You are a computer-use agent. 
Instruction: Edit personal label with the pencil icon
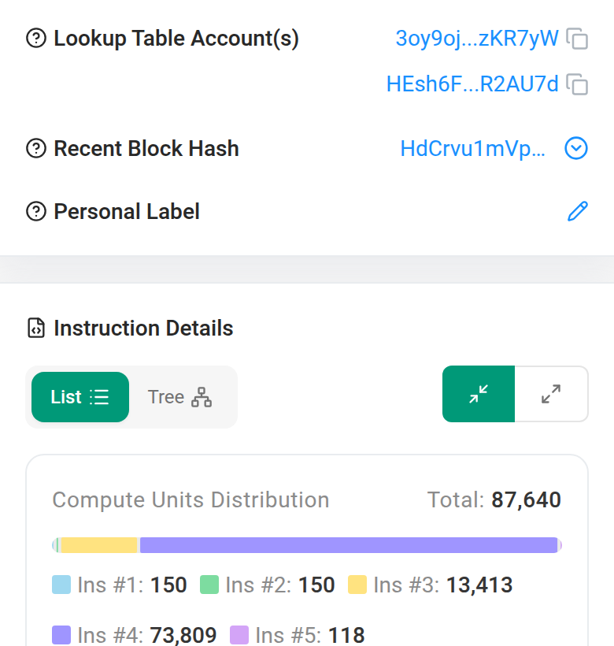coord(577,211)
